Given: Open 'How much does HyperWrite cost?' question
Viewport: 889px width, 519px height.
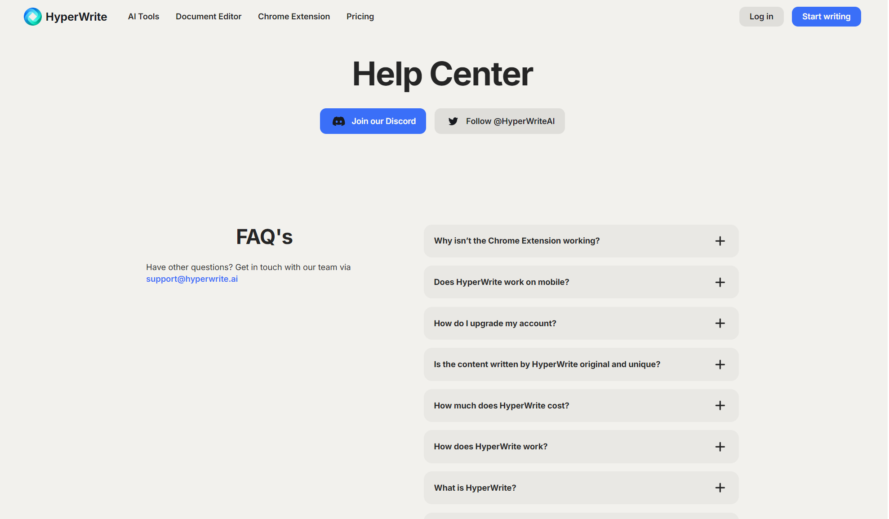Looking at the screenshot, I should [x=502, y=406].
